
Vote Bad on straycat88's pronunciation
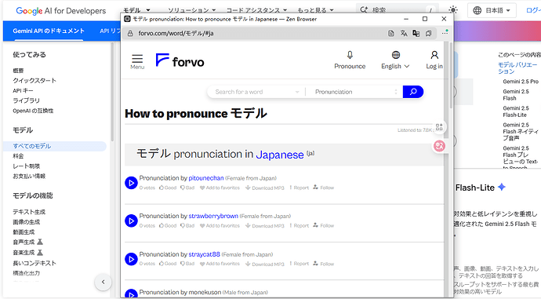187,264
